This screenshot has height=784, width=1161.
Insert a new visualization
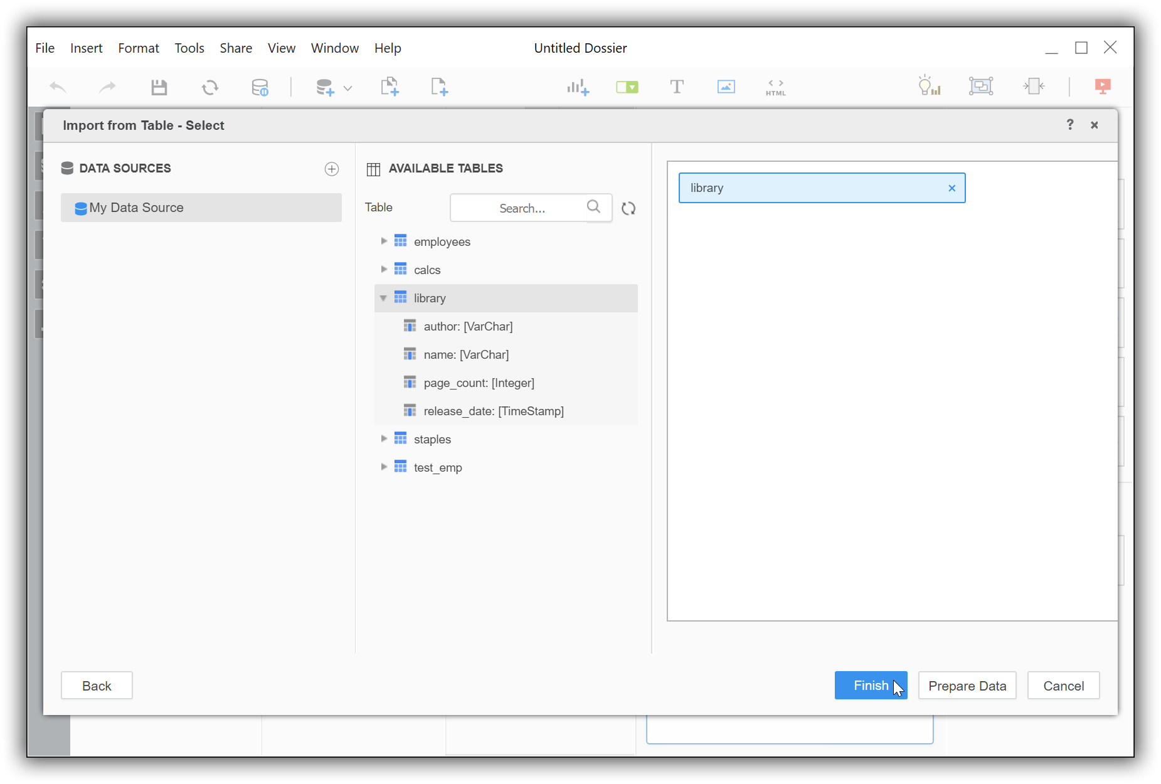tap(578, 87)
